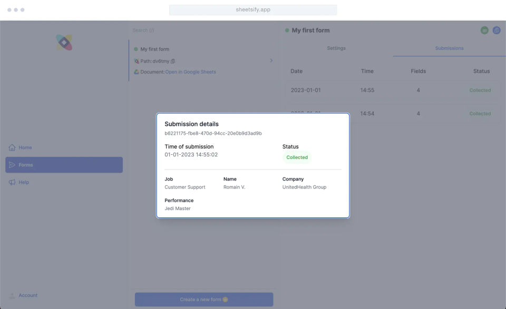Click the browser address bar sheetsify.app
The height and width of the screenshot is (309, 506).
(x=253, y=10)
